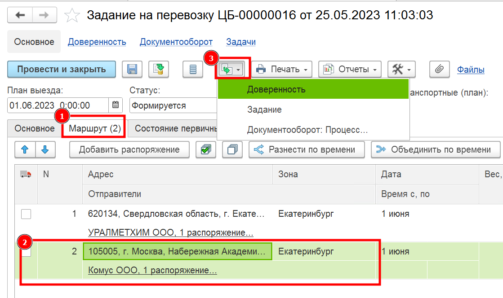Click the uncheck all rows icon

(x=232, y=149)
